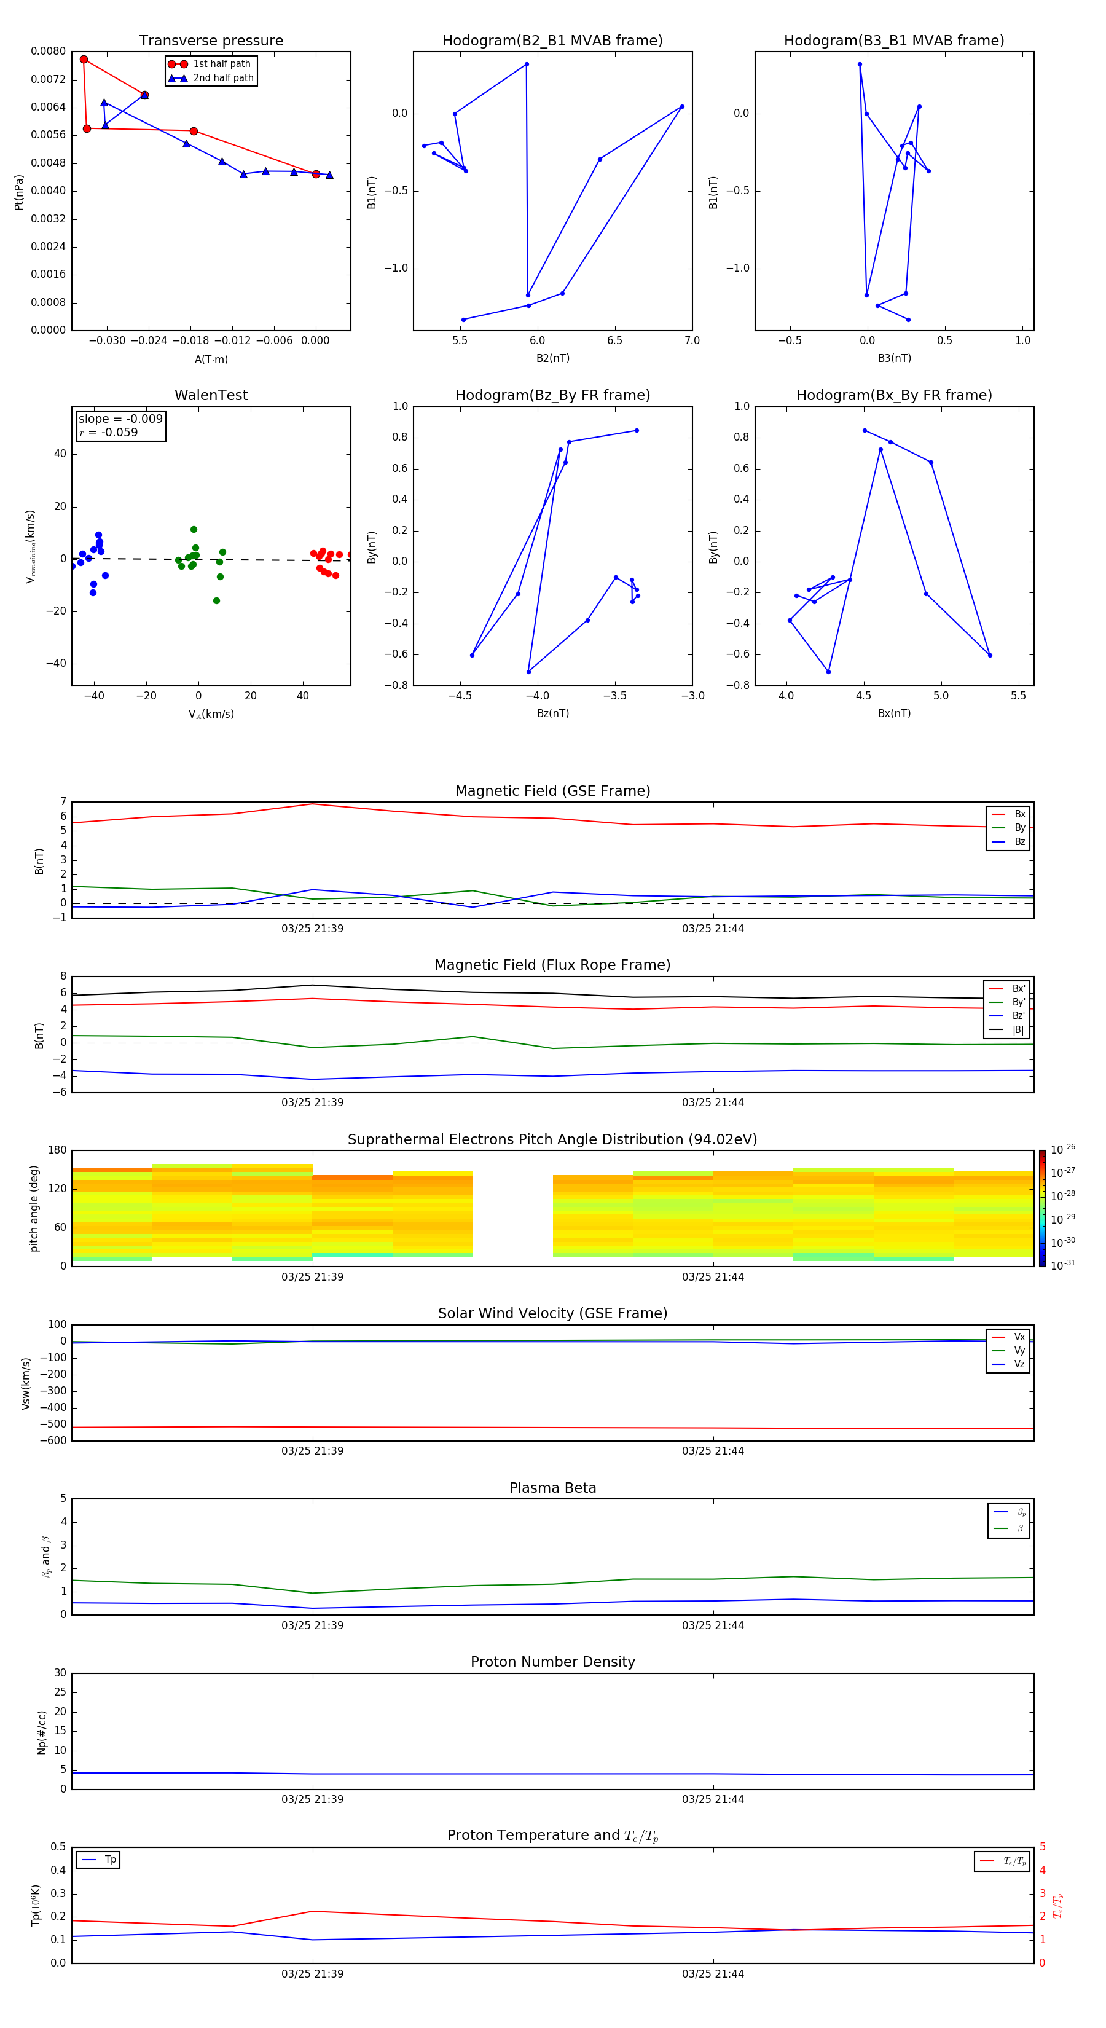
Task: Select the Tp legend entry
Action: (x=98, y=1860)
